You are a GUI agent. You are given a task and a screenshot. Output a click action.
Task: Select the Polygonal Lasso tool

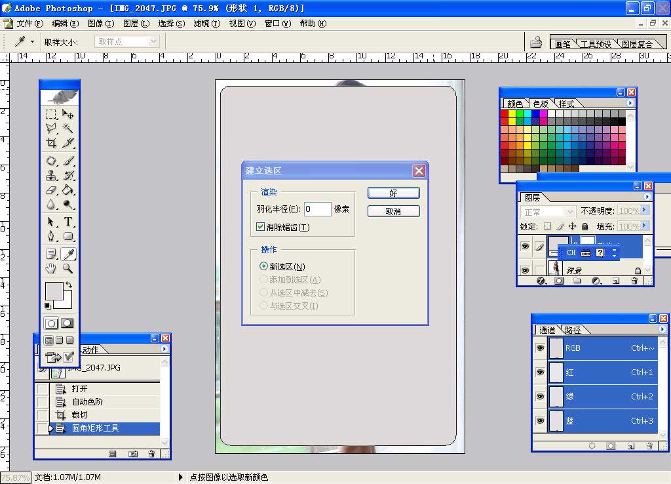click(x=51, y=128)
